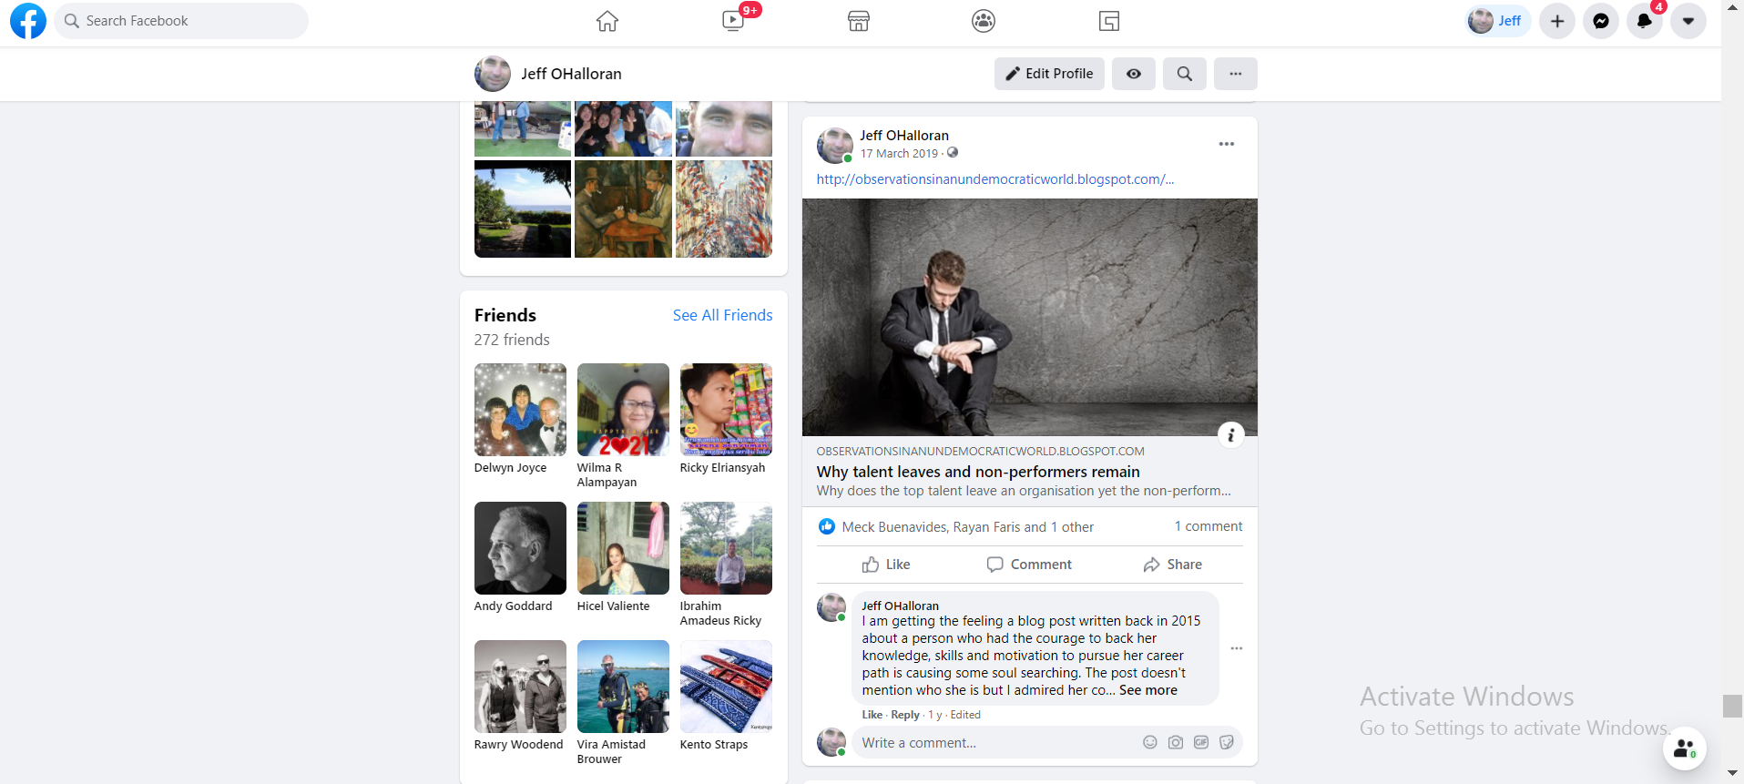Open profile more options menu
The image size is (1744, 784).
coord(1235,74)
